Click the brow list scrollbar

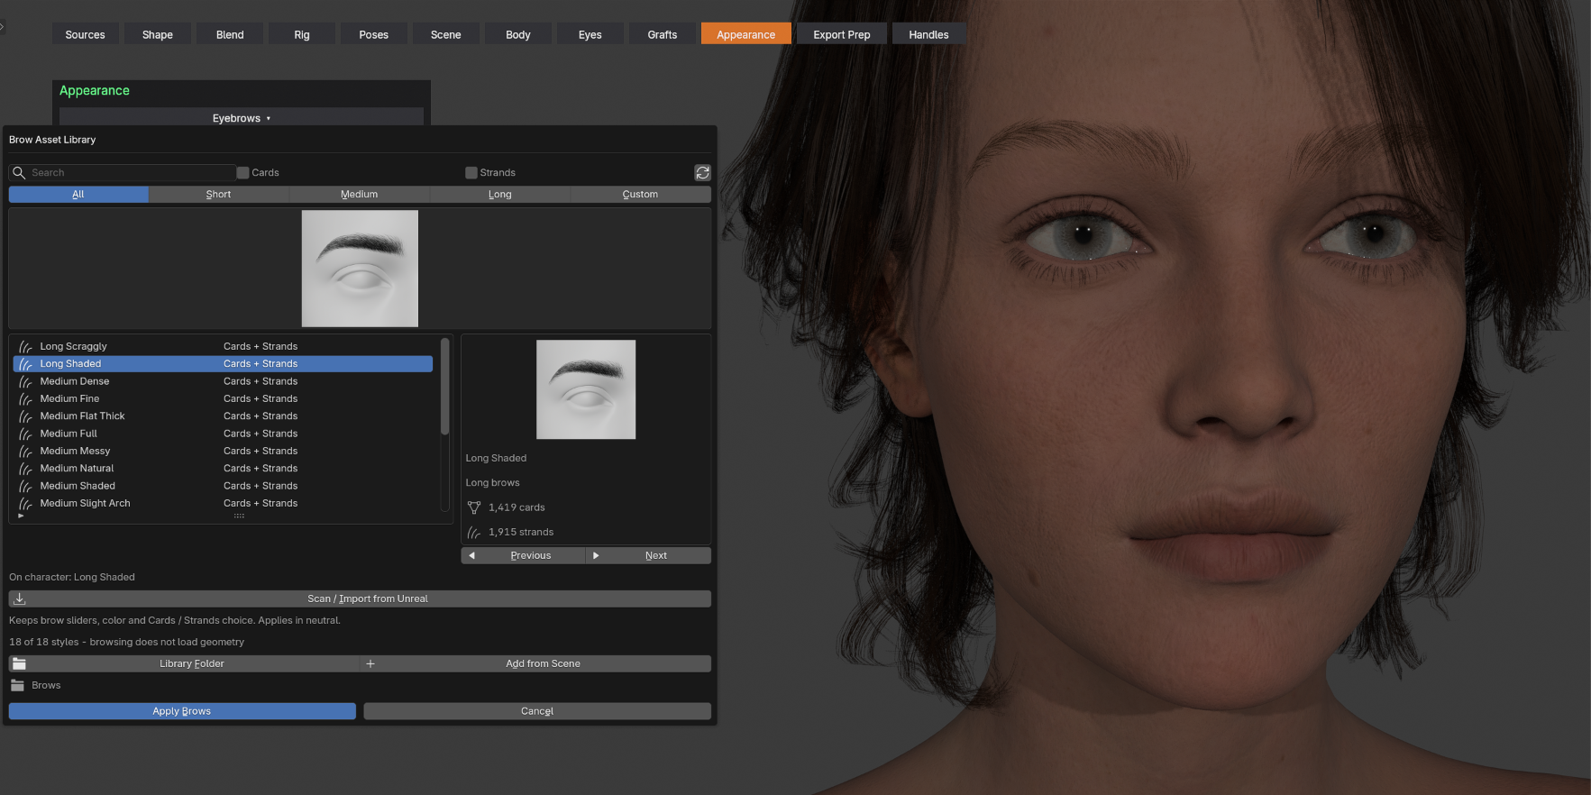tap(444, 387)
